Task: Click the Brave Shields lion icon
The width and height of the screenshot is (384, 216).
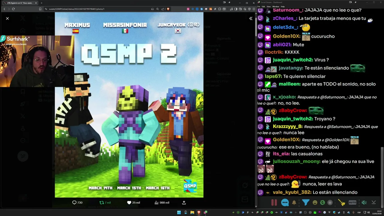Action: [168, 9]
